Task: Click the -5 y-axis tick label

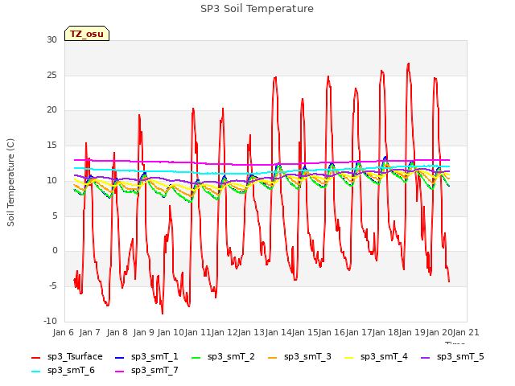Action: (x=53, y=286)
